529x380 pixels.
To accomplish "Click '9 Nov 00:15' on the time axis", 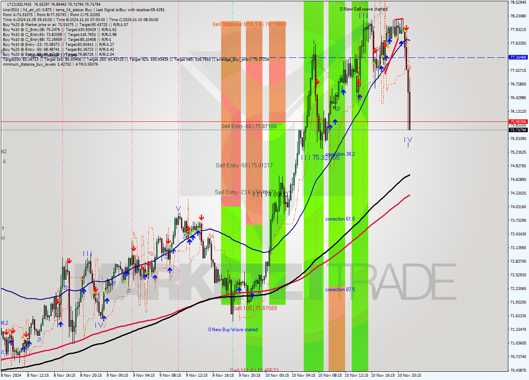I will click(118, 375).
